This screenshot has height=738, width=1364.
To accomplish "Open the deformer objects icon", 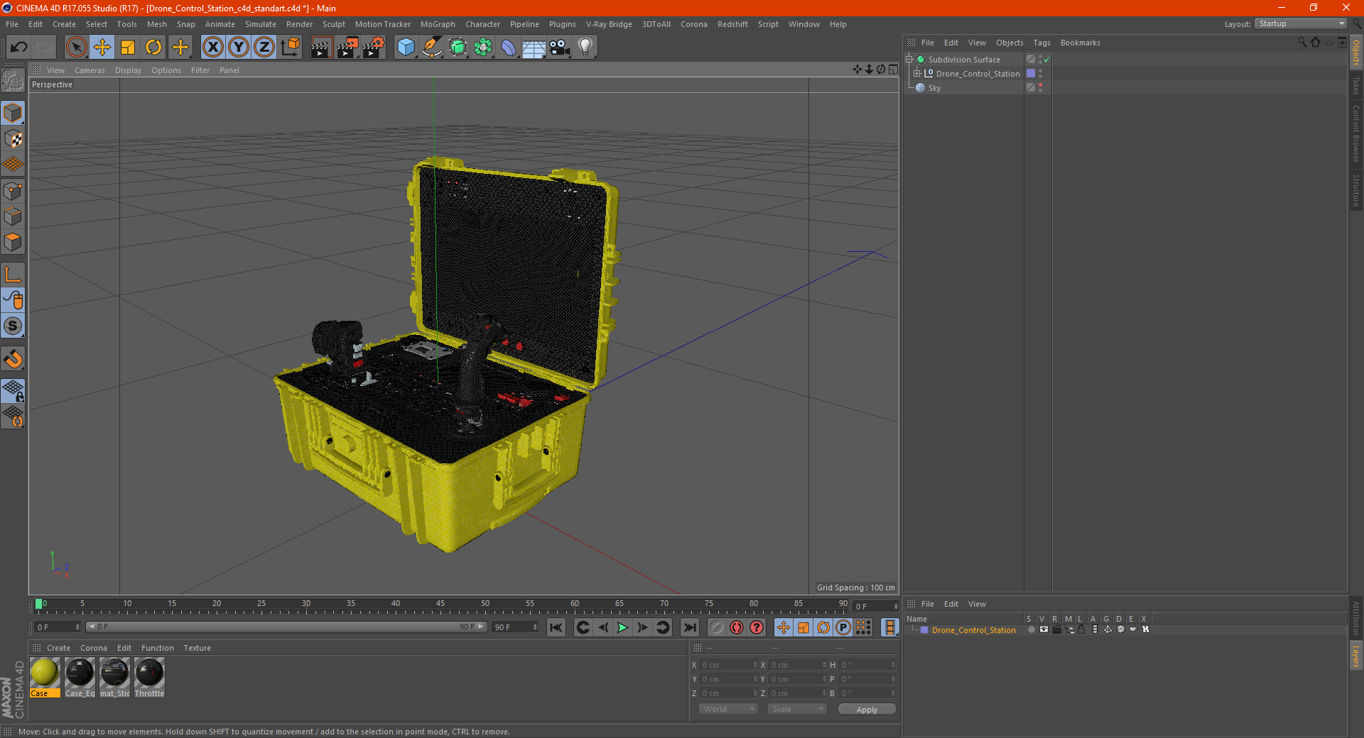I will (509, 48).
